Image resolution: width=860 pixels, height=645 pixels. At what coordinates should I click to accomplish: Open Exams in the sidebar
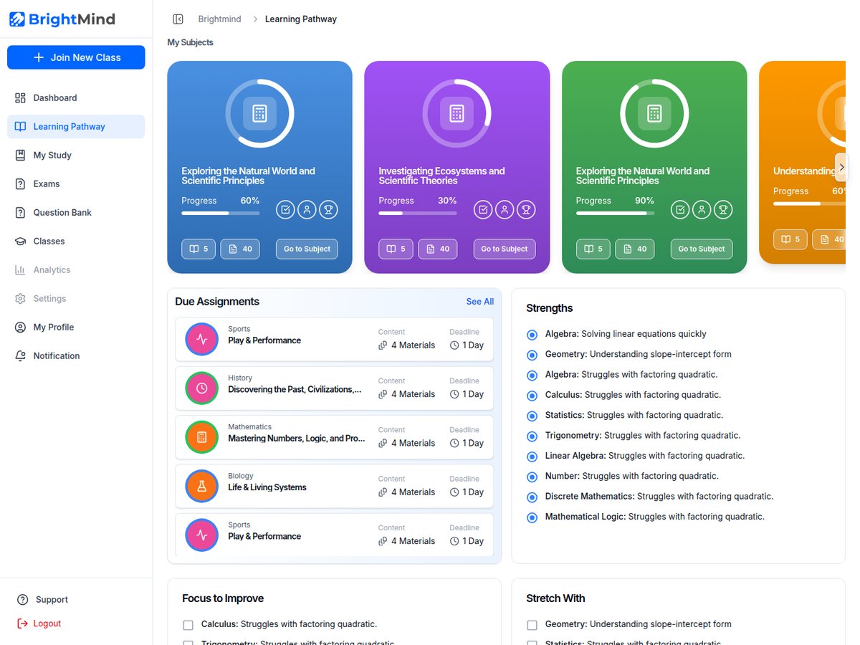point(76,183)
